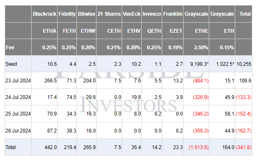The image size is (257, 161).
Task: Click the Total column header
Action: pyautogui.click(x=244, y=14)
